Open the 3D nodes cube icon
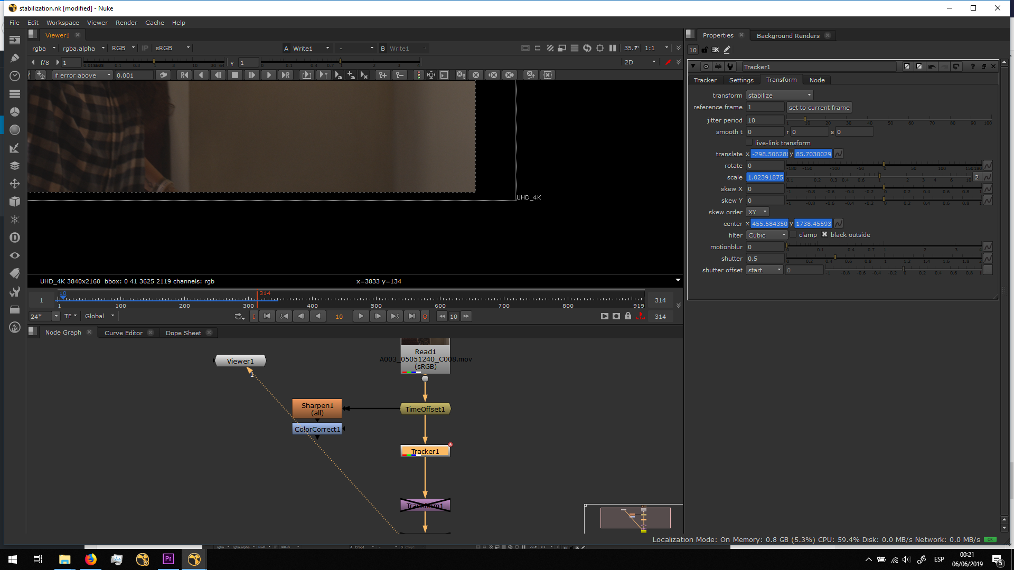 [x=15, y=202]
